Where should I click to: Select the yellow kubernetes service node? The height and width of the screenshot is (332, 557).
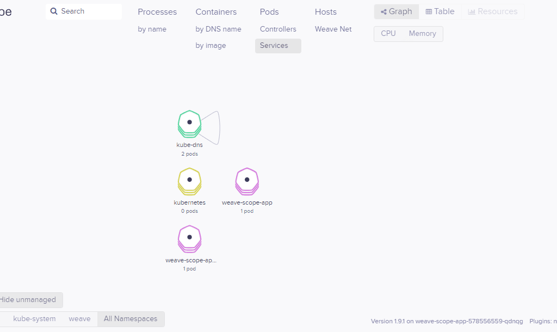pyautogui.click(x=189, y=180)
